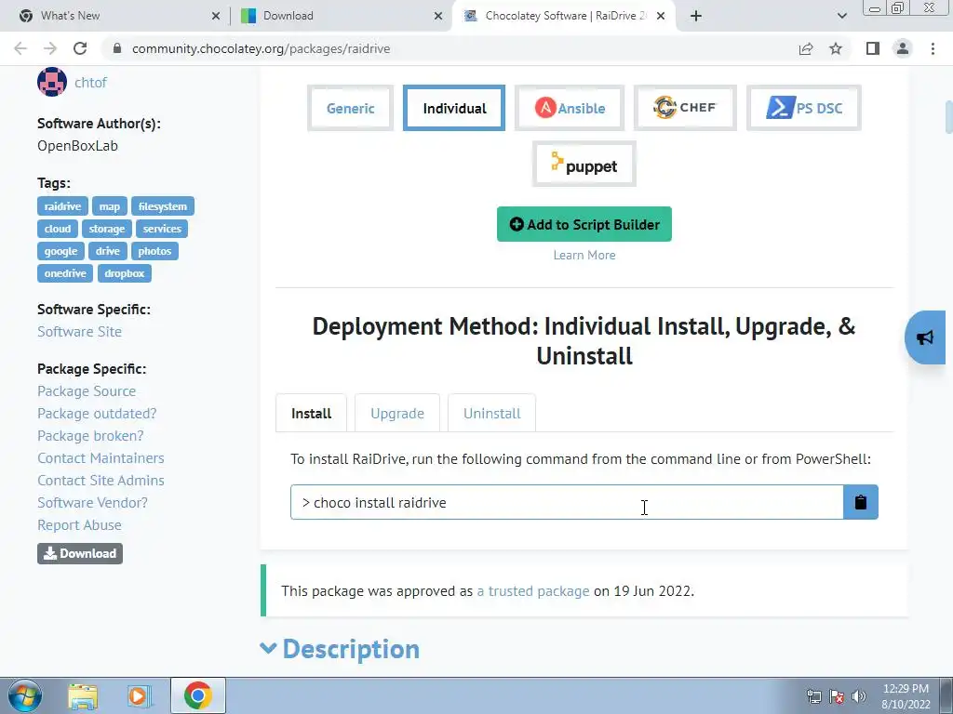Filter by the drive tag
The width and height of the screenshot is (953, 714).
(108, 251)
